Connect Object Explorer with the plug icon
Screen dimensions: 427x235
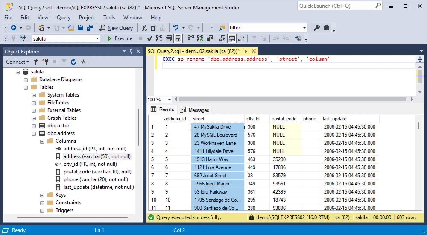pyautogui.click(x=36, y=62)
